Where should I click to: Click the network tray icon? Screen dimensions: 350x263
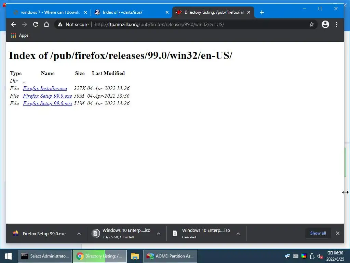click(x=287, y=256)
